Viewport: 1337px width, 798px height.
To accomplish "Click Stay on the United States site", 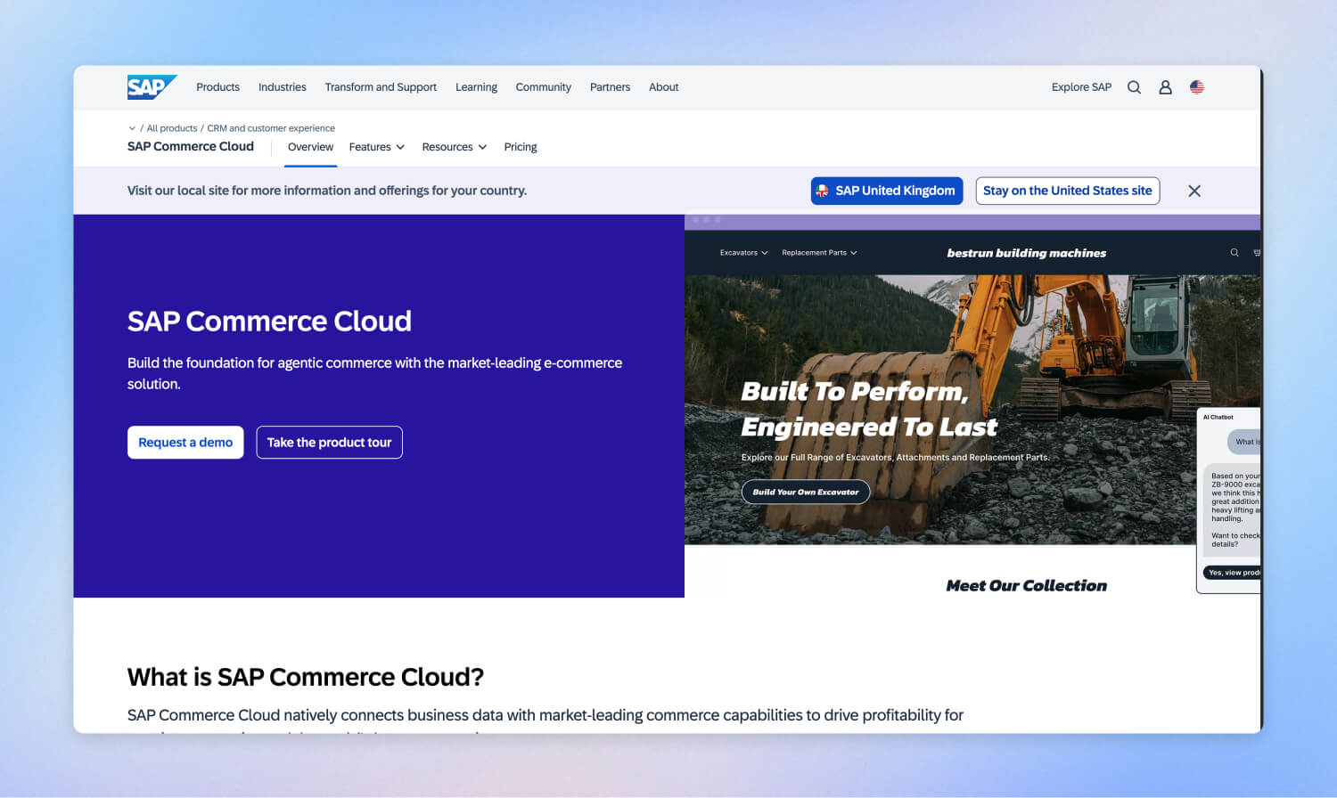I will [x=1068, y=191].
